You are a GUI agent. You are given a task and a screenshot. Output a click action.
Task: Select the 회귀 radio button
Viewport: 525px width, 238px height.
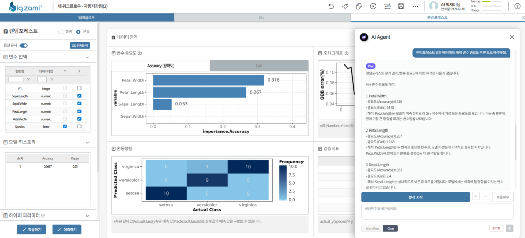coord(60,32)
